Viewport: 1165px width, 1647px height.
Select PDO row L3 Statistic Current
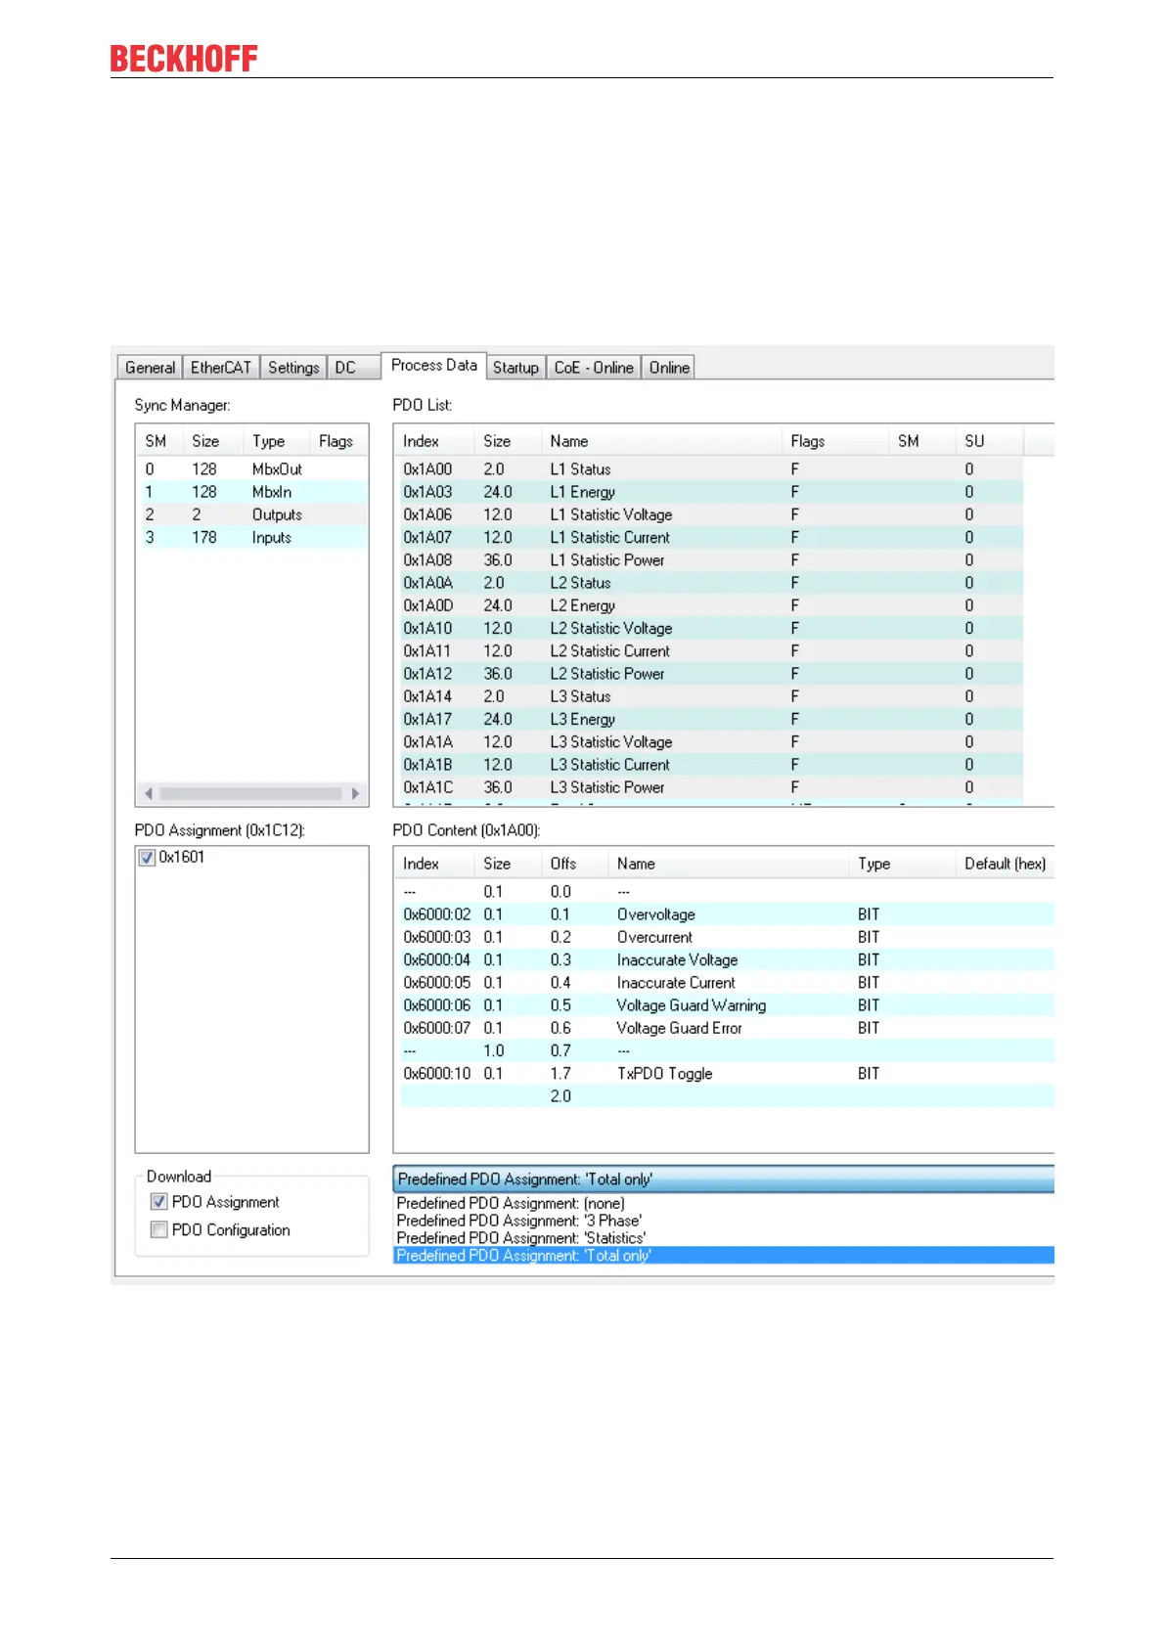click(709, 765)
